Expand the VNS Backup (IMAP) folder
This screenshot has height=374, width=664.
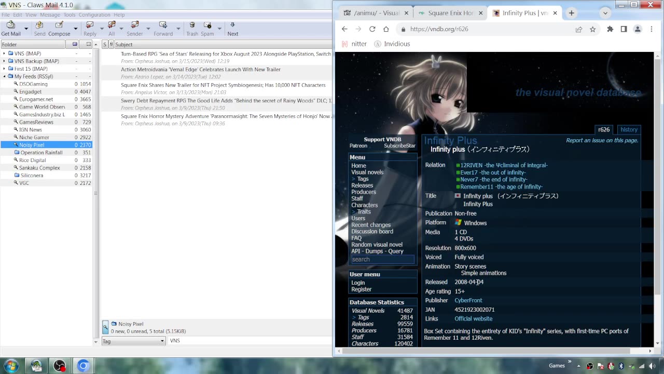[4, 61]
